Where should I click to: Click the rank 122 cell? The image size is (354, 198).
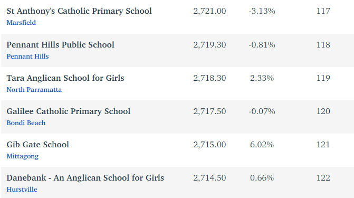[323, 178]
